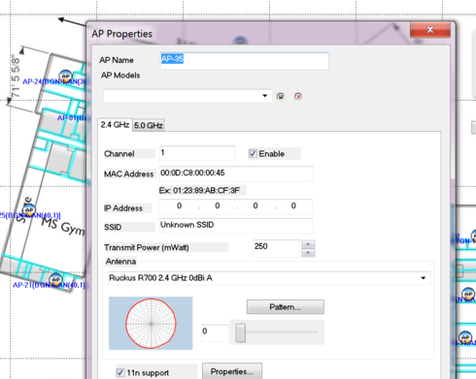Select the AP icon near MS Gym

[x=29, y=210]
